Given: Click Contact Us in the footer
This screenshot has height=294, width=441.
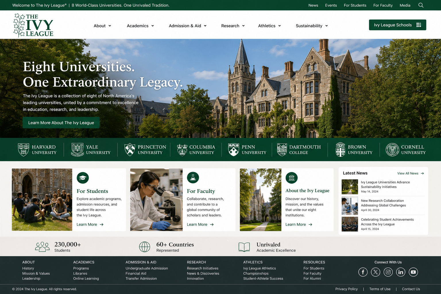Looking at the screenshot, I should point(411,289).
